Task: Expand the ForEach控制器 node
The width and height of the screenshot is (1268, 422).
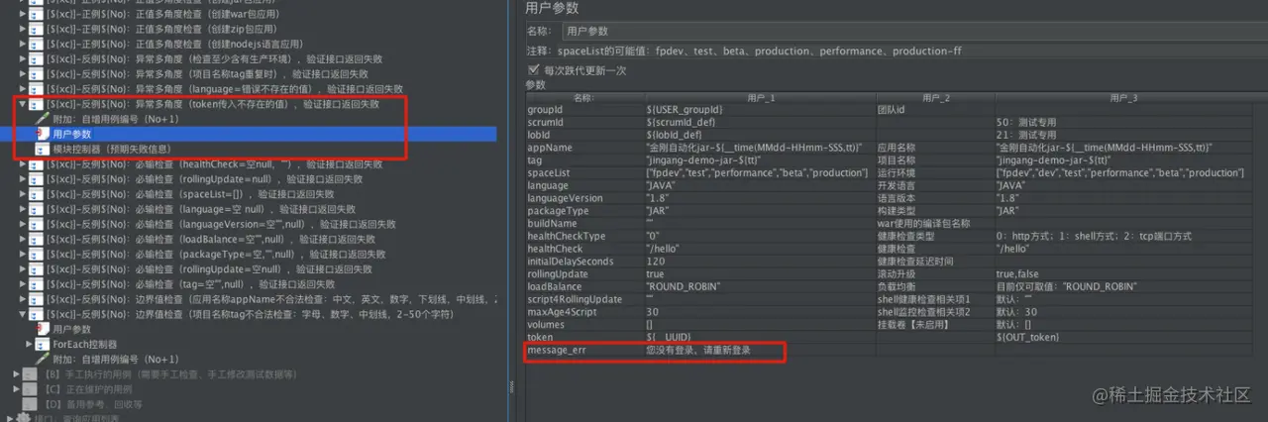Action: [29, 344]
